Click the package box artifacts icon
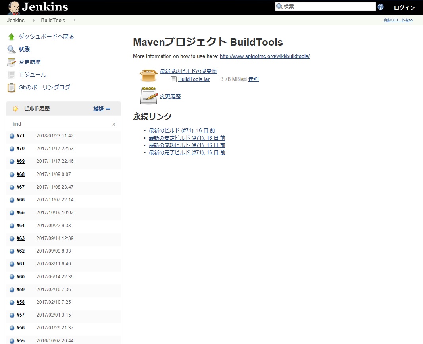The width and height of the screenshot is (423, 344). 149,75
